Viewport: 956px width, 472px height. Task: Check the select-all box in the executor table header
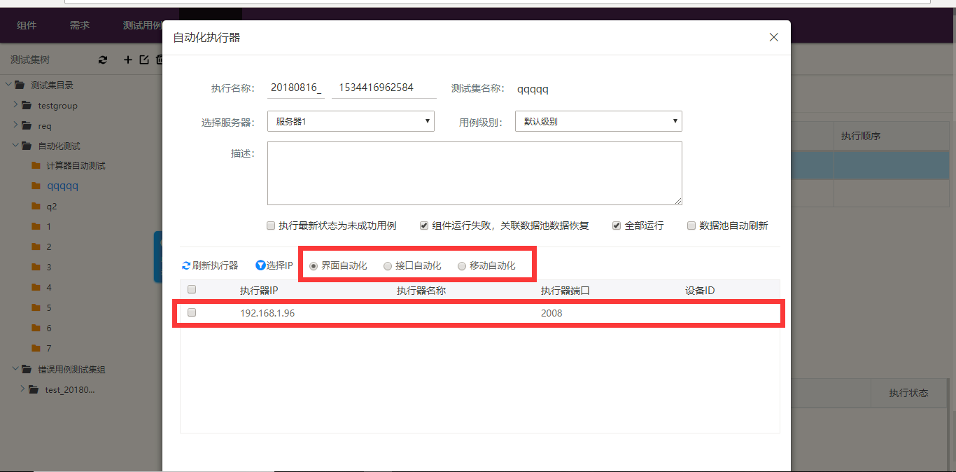[x=192, y=289]
